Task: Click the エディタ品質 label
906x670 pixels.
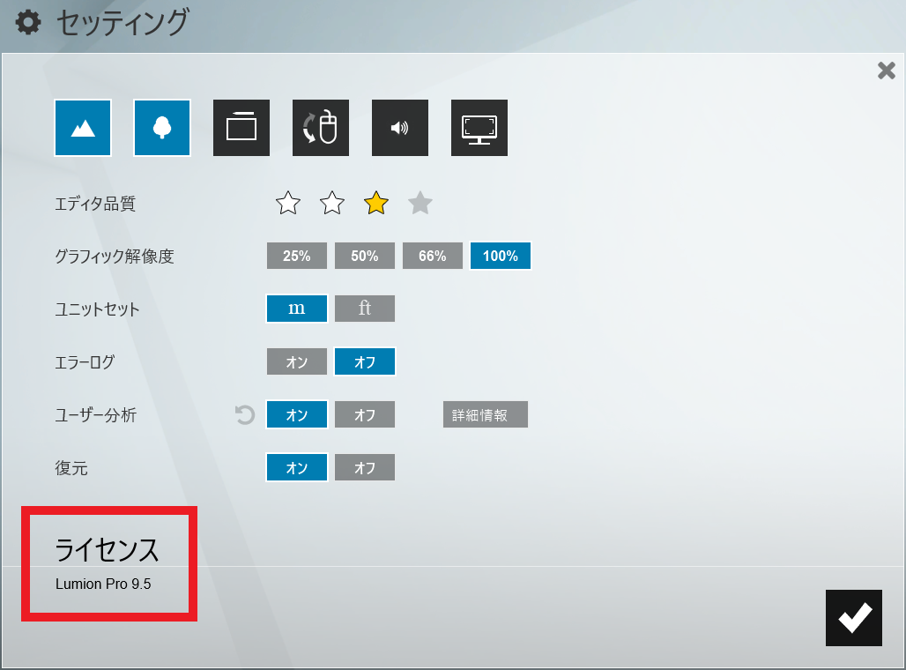Action: [95, 204]
